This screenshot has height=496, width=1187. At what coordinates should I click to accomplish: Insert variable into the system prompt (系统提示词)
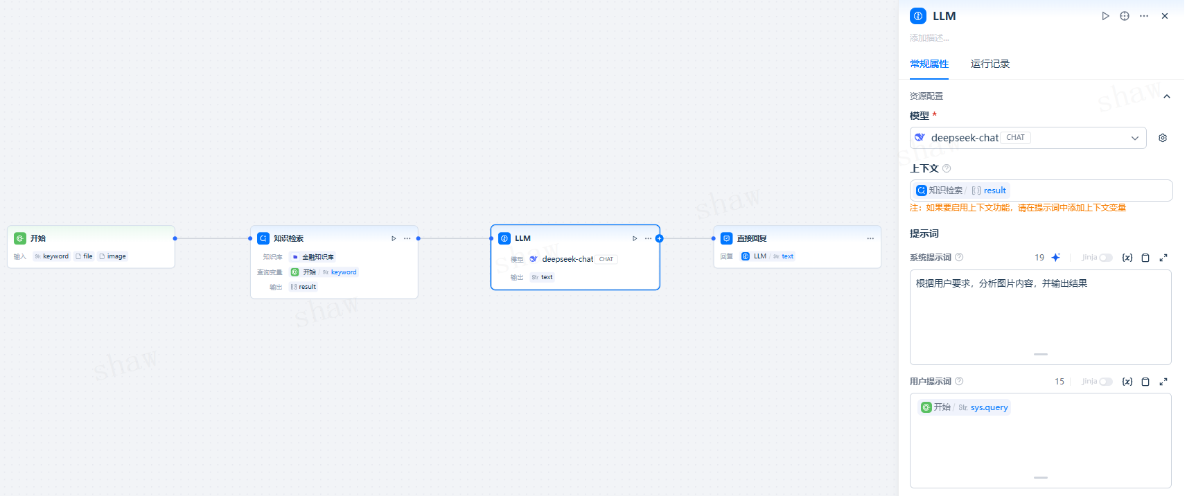[1127, 258]
